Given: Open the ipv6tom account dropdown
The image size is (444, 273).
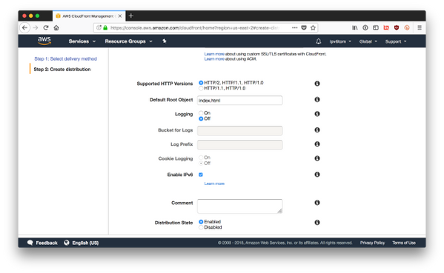Looking at the screenshot, I should pyautogui.click(x=340, y=41).
